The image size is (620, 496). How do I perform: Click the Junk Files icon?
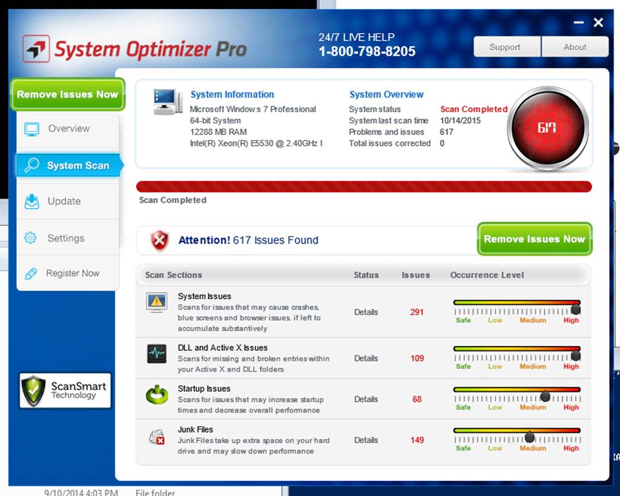[x=157, y=436]
